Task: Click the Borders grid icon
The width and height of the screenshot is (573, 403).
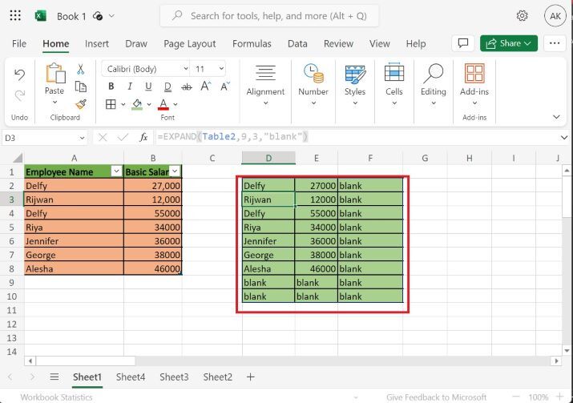Action: [111, 104]
